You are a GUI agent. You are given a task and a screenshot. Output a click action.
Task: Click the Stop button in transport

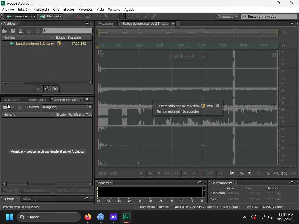(x=141, y=173)
